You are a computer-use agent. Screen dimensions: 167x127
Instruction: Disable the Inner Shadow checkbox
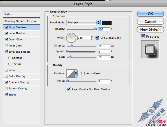[x=6, y=33]
